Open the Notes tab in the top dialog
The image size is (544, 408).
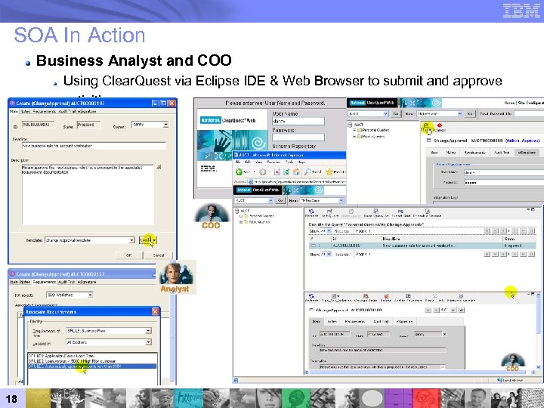26,111
